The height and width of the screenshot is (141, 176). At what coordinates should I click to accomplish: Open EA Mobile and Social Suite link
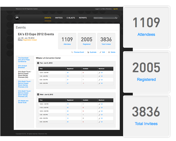pyautogui.click(x=23, y=102)
